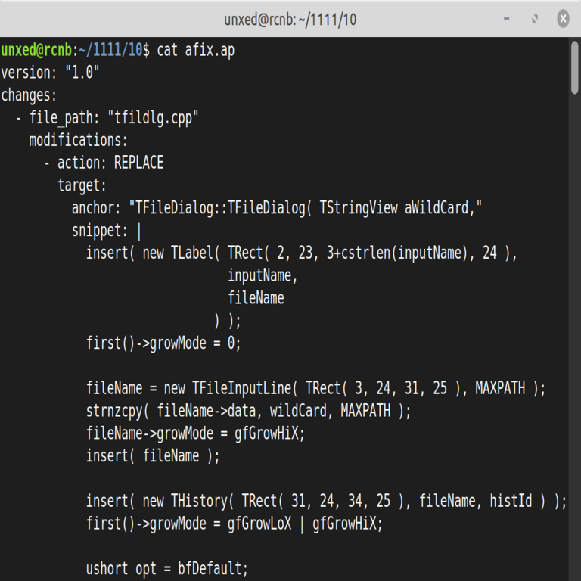Click the unxed@rcnb prompt username
The height and width of the screenshot is (581, 581).
pyautogui.click(x=36, y=51)
